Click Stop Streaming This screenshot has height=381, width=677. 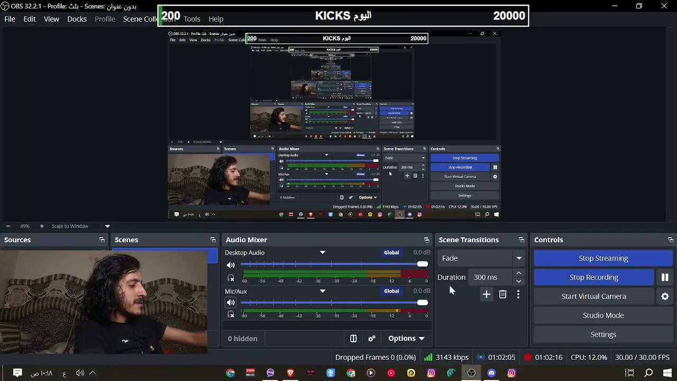pos(603,258)
